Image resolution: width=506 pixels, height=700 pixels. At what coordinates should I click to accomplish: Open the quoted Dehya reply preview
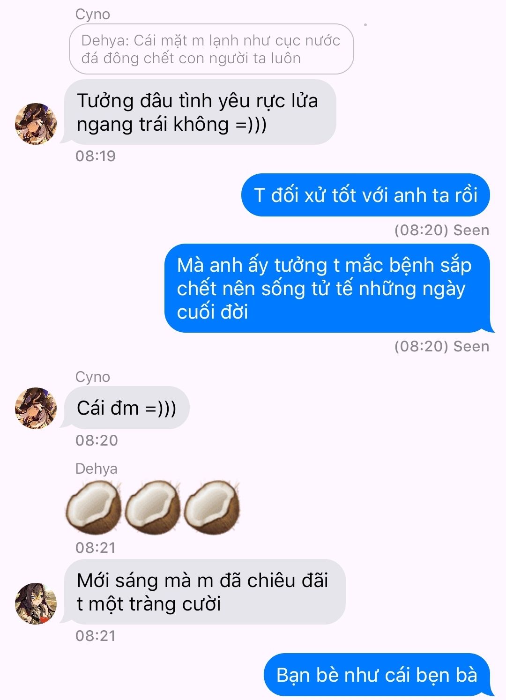211,49
